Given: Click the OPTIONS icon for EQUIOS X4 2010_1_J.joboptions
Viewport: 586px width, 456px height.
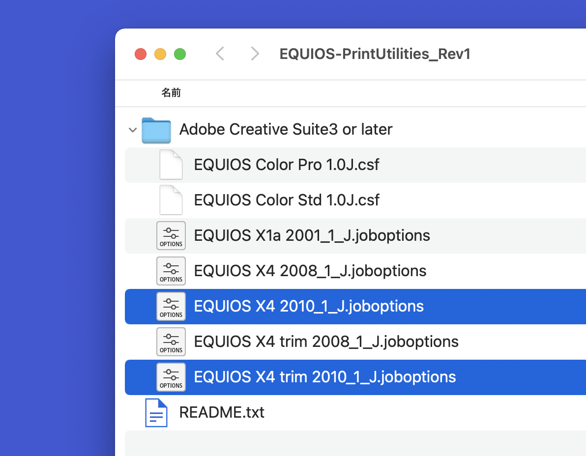Looking at the screenshot, I should click(171, 306).
